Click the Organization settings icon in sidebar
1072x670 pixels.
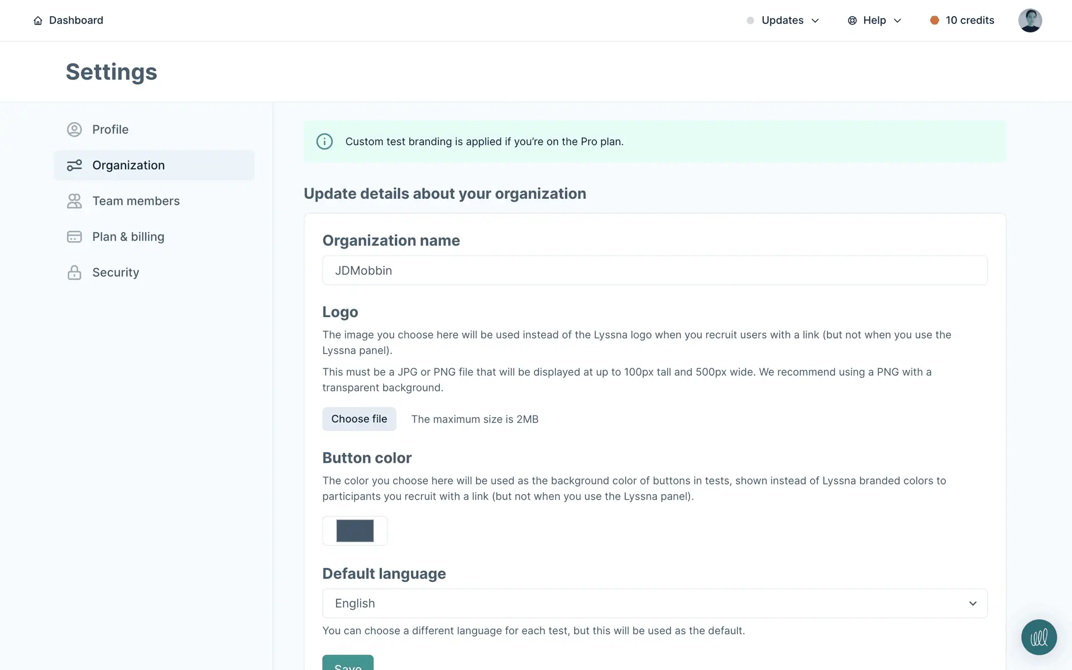(74, 165)
